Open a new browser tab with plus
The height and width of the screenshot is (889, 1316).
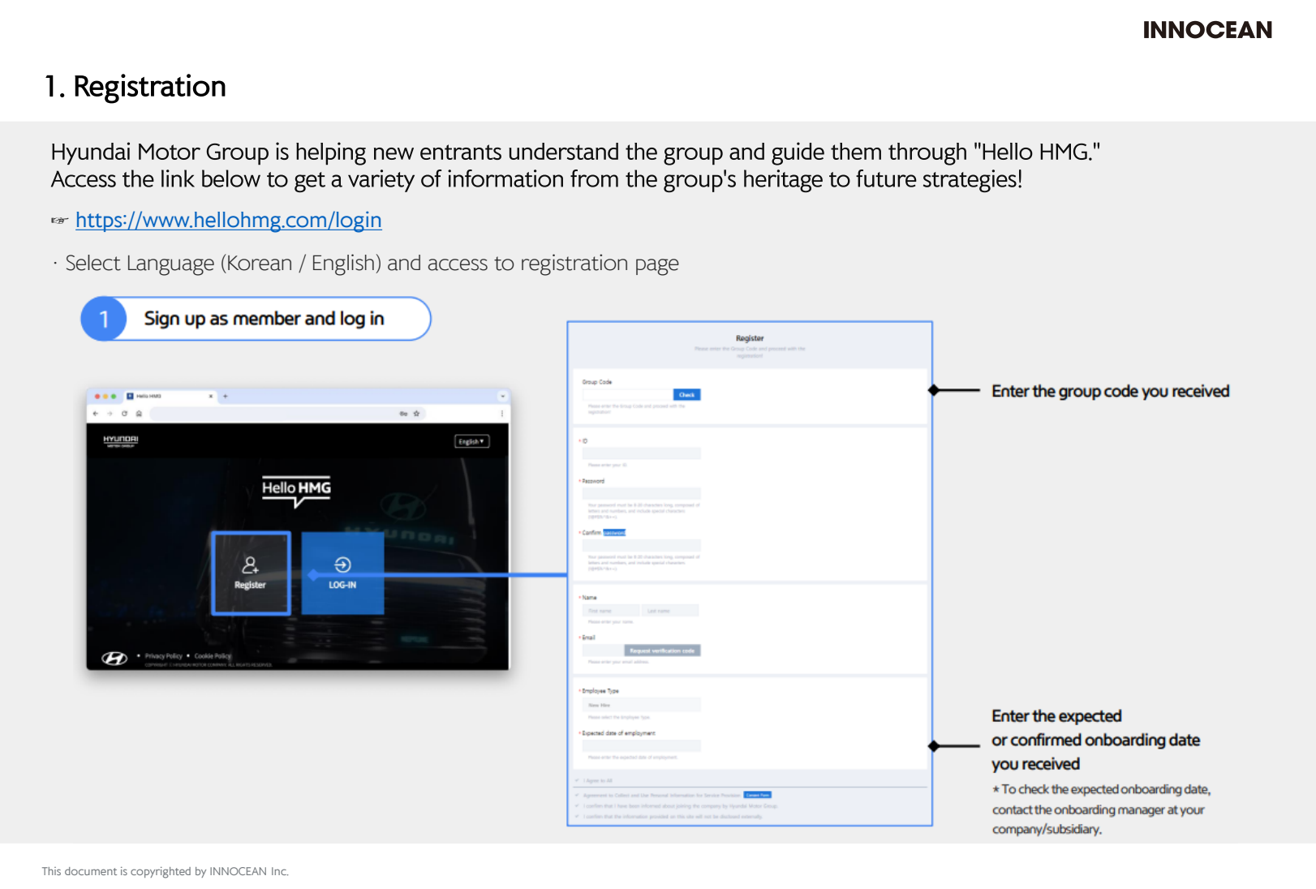pos(226,397)
